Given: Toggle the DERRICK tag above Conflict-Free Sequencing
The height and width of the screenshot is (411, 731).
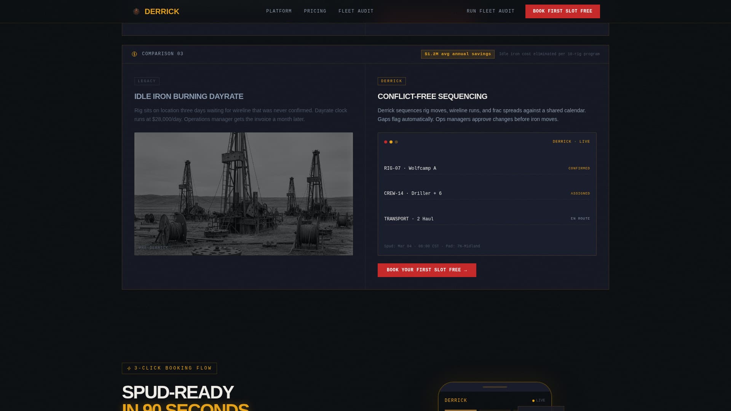Looking at the screenshot, I should 391,81.
